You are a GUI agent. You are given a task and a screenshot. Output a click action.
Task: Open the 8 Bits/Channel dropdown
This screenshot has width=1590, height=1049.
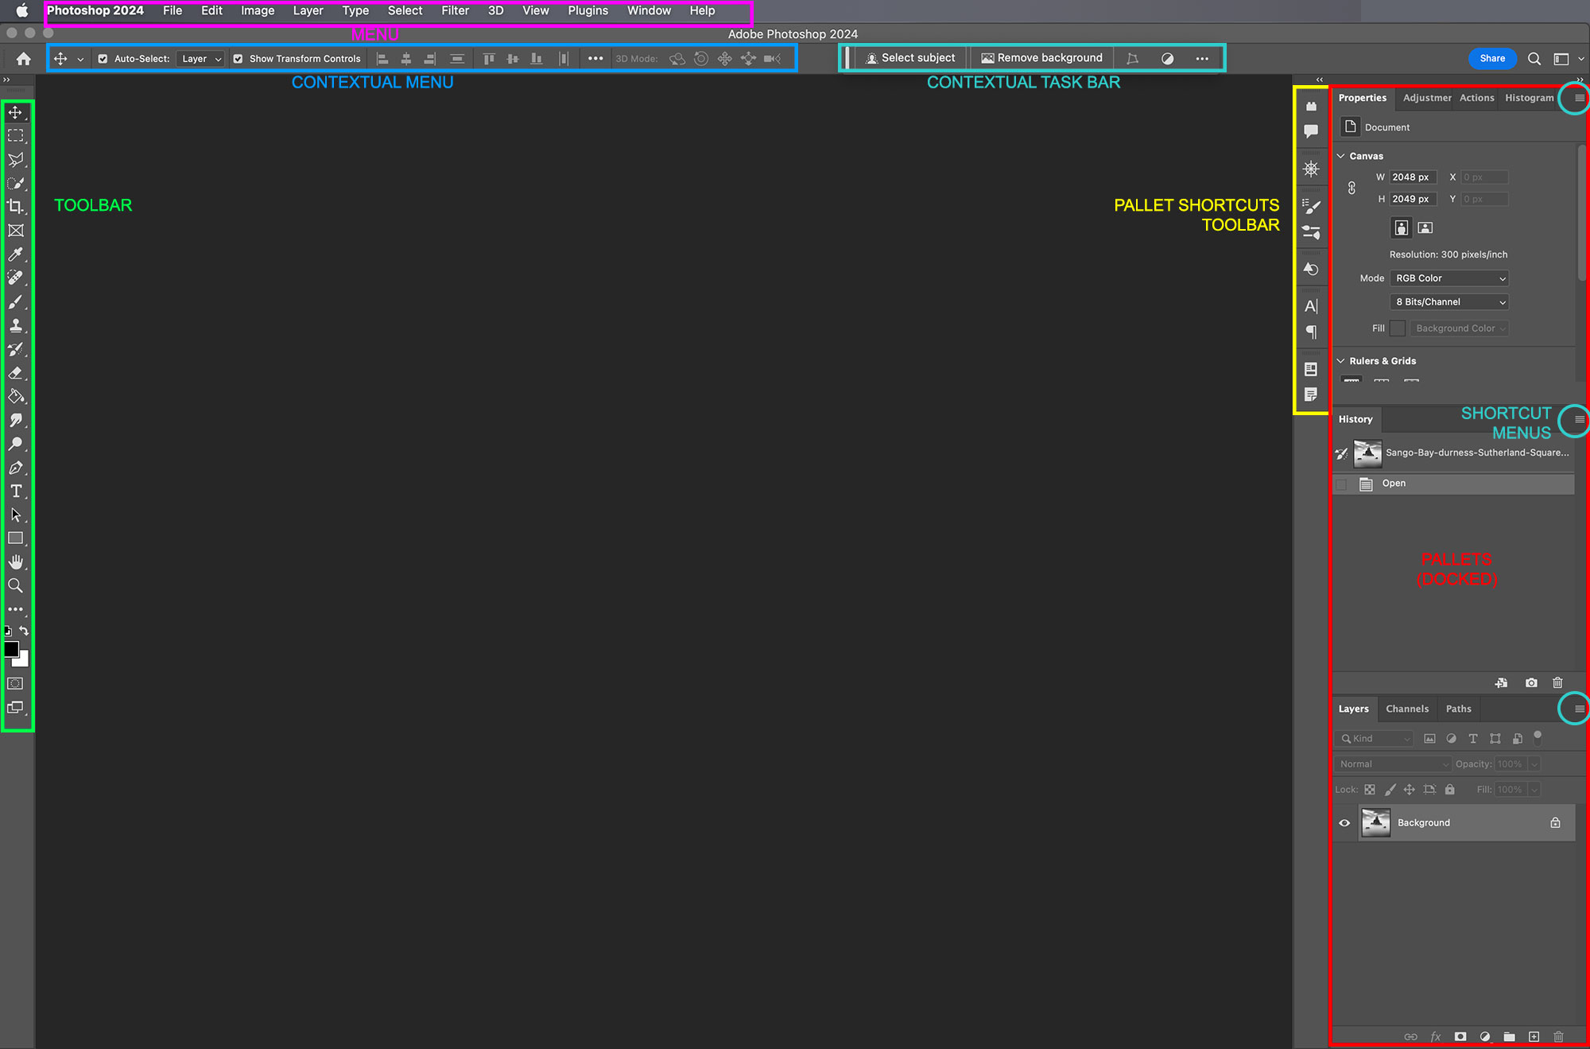[x=1448, y=302]
